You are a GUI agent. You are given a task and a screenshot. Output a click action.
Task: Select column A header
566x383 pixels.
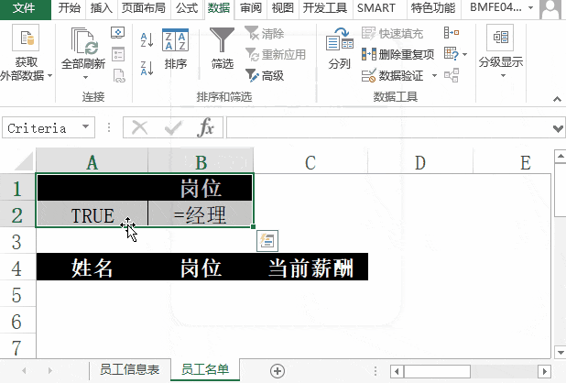click(x=93, y=162)
